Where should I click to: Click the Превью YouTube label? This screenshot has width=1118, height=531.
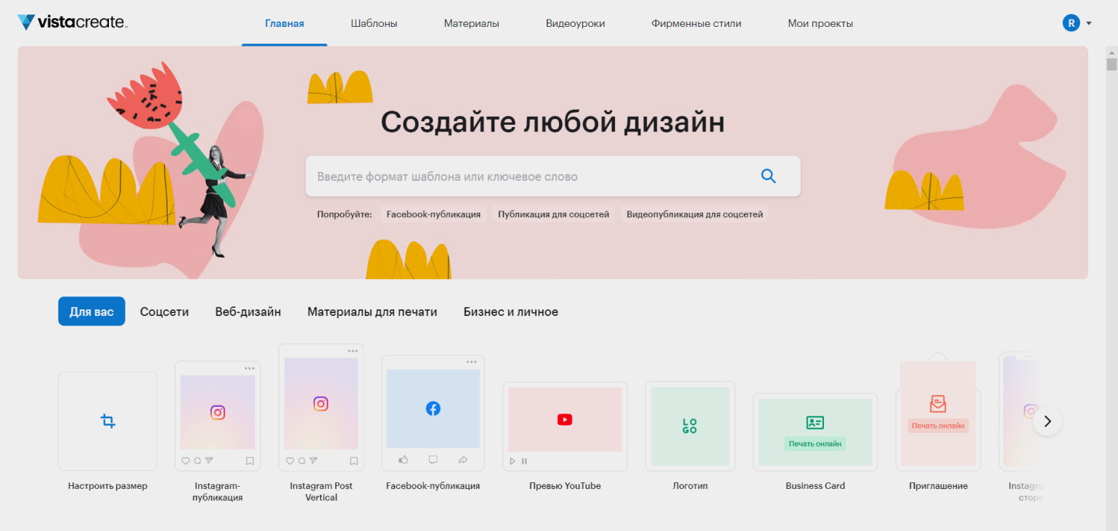pyautogui.click(x=565, y=486)
